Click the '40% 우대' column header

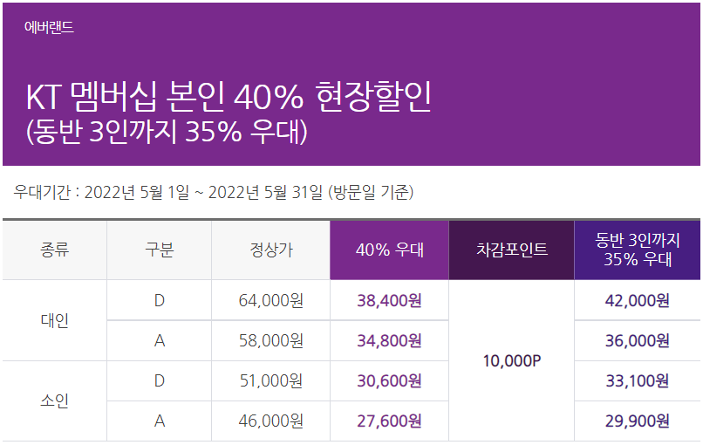point(390,250)
